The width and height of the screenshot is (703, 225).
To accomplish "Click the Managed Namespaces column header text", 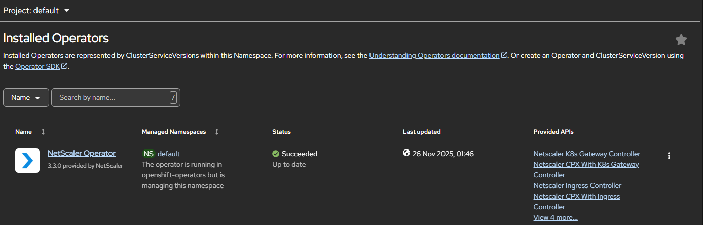I will [x=174, y=132].
